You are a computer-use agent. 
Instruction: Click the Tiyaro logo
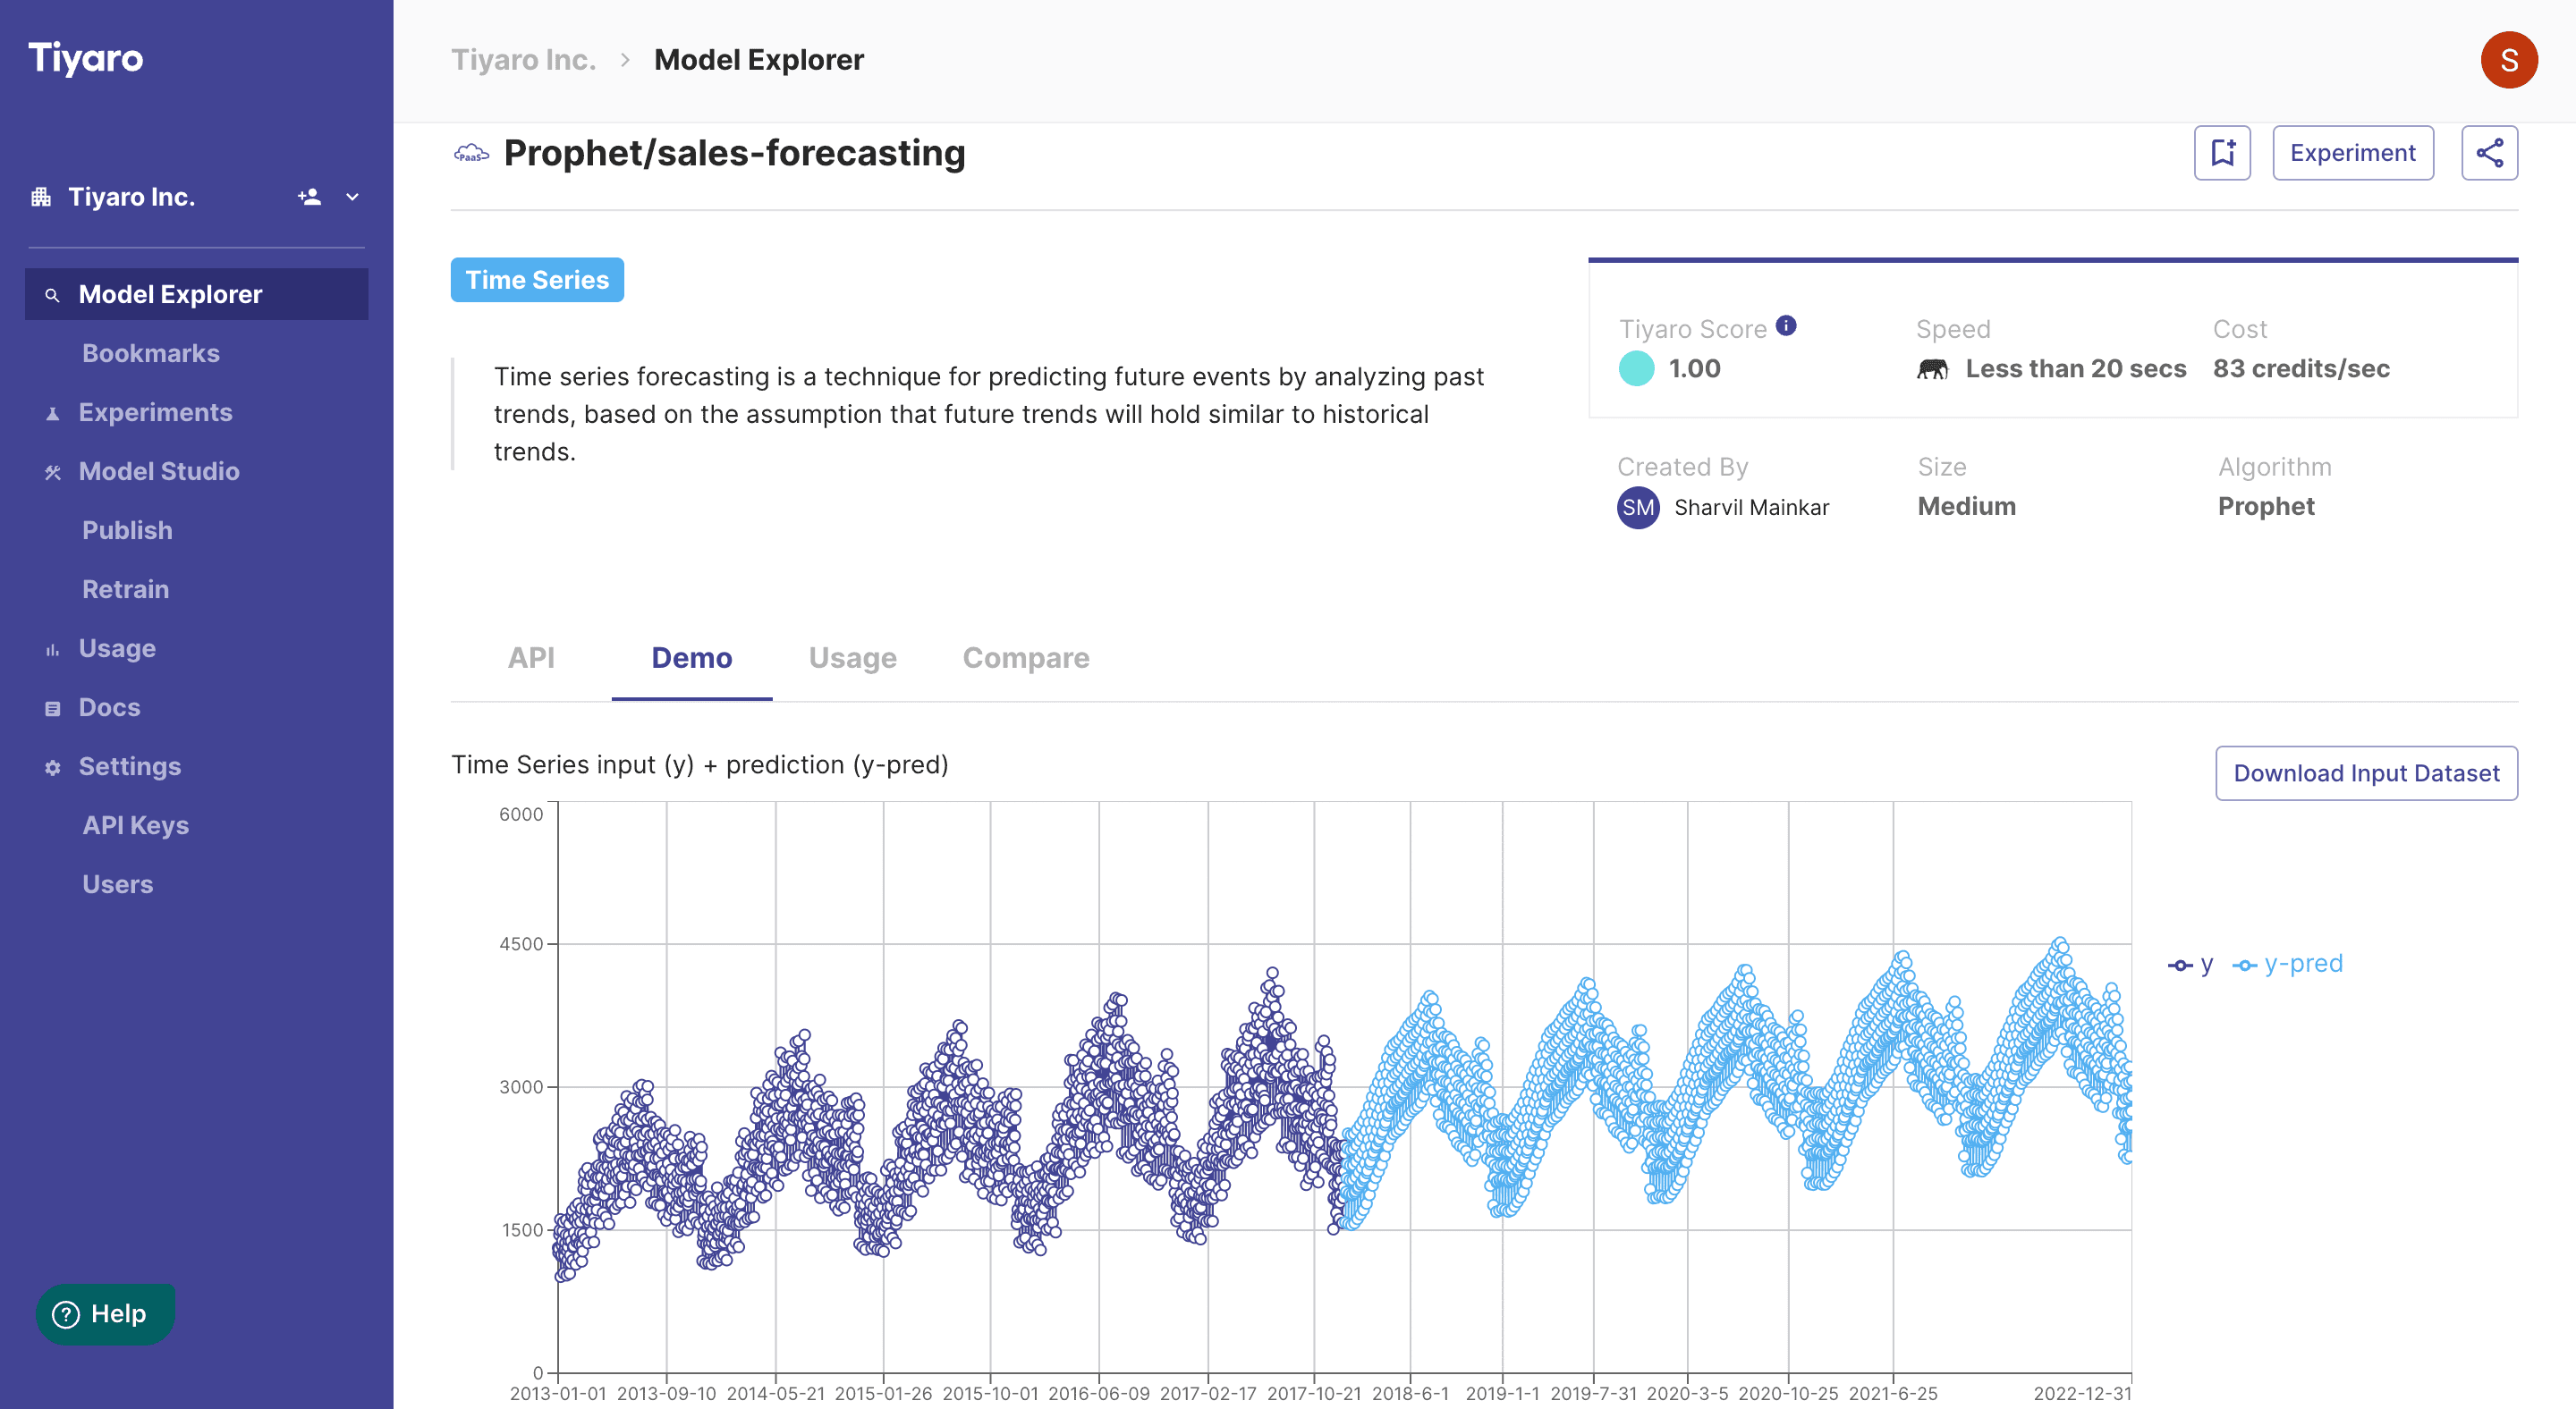coord(85,58)
